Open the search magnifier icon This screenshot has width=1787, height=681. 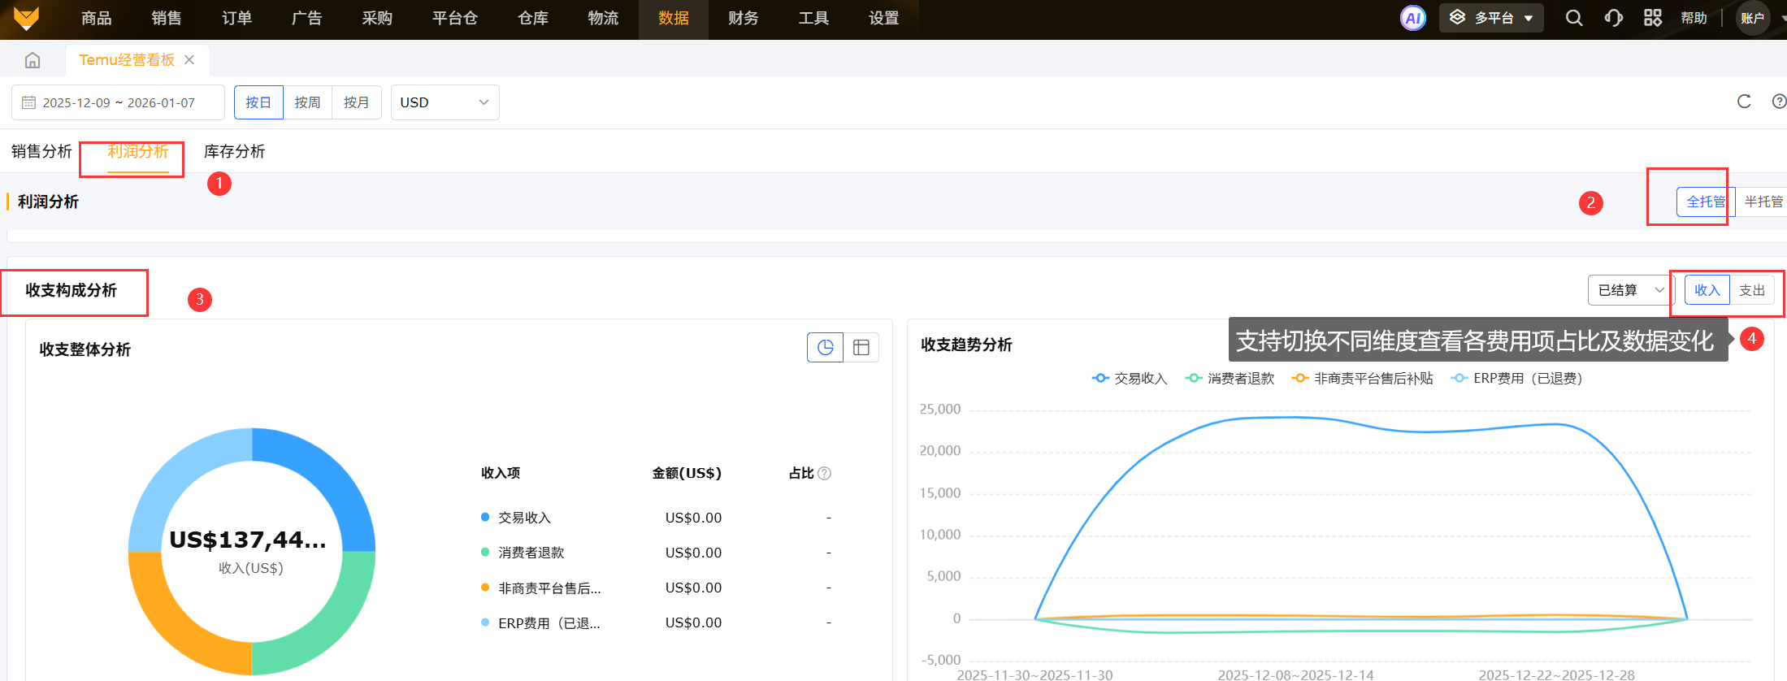pos(1573,18)
